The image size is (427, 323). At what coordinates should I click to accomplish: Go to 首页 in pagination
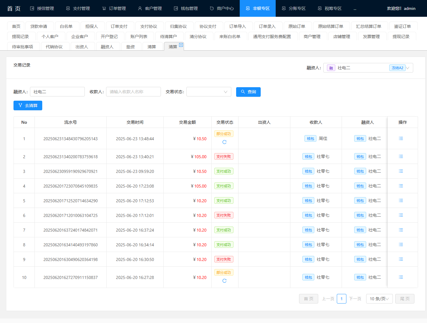309,299
